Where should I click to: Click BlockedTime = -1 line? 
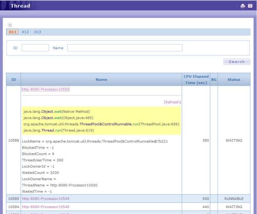click(38, 148)
